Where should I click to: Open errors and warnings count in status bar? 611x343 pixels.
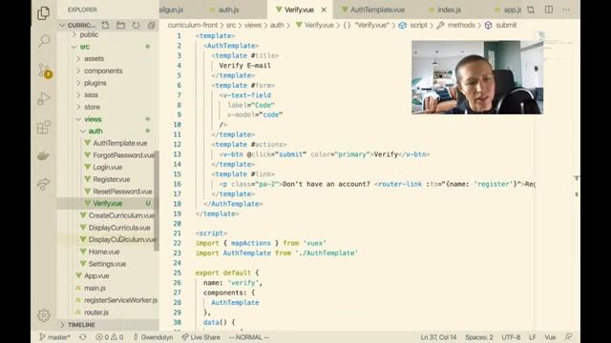pyautogui.click(x=110, y=337)
